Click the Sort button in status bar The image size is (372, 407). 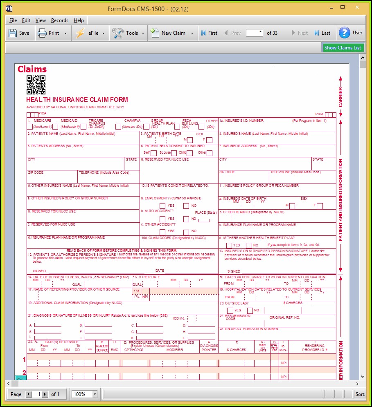click(360, 394)
